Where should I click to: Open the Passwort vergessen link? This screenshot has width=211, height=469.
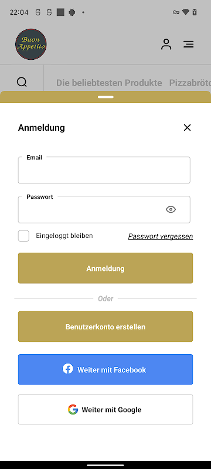(x=161, y=236)
